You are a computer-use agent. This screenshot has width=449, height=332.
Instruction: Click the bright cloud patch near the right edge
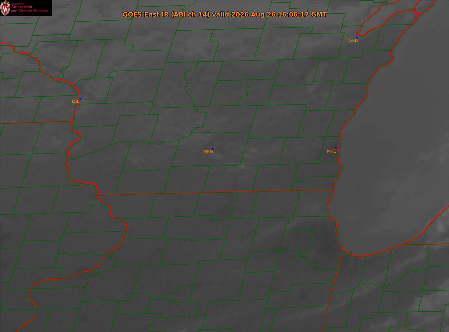tap(441, 227)
